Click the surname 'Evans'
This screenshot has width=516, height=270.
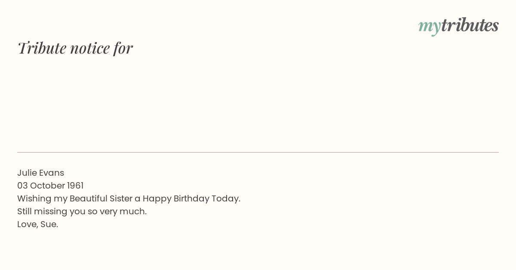(x=52, y=173)
